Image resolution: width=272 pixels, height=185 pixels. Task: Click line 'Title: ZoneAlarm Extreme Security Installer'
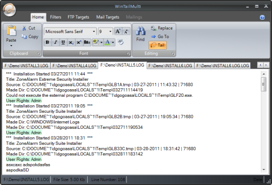pos(47,79)
